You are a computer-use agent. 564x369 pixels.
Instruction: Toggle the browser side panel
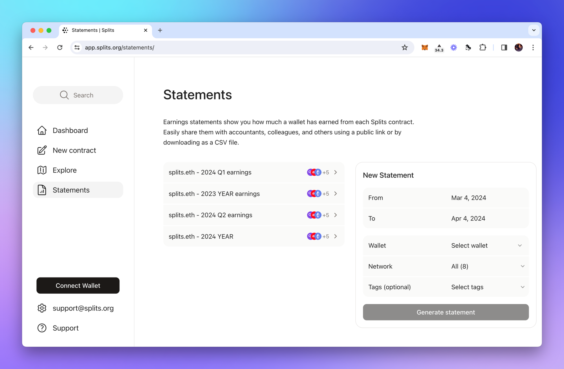tap(504, 47)
